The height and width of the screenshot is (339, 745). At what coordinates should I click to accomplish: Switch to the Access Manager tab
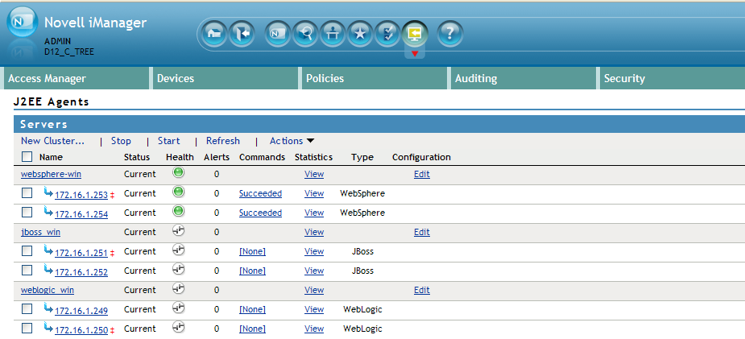77,78
